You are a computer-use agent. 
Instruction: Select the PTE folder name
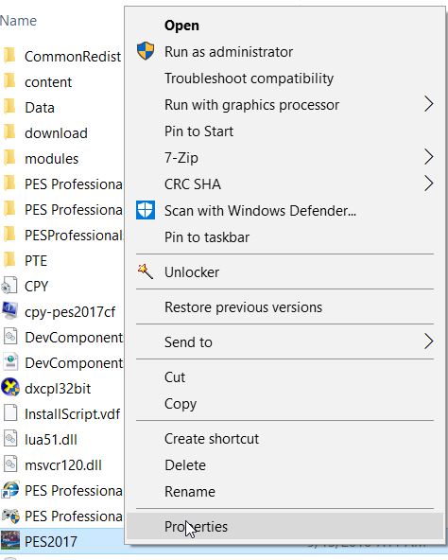pyautogui.click(x=36, y=261)
